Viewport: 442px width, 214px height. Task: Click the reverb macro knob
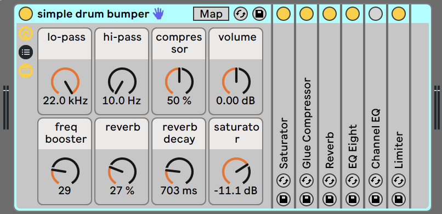point(122,171)
